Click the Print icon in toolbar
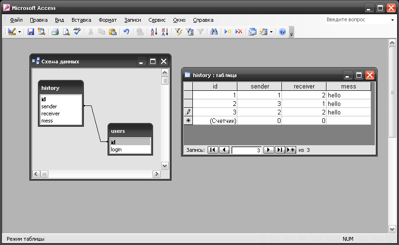399x245 pixels. tap(55, 32)
